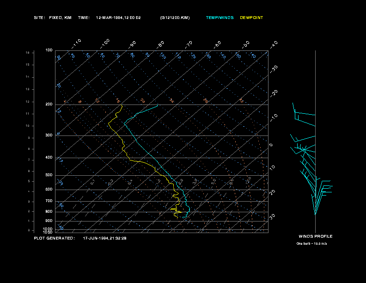The height and width of the screenshot is (283, 366).
Task: Click the -50 isotherm label at top
Action: click(245, 45)
